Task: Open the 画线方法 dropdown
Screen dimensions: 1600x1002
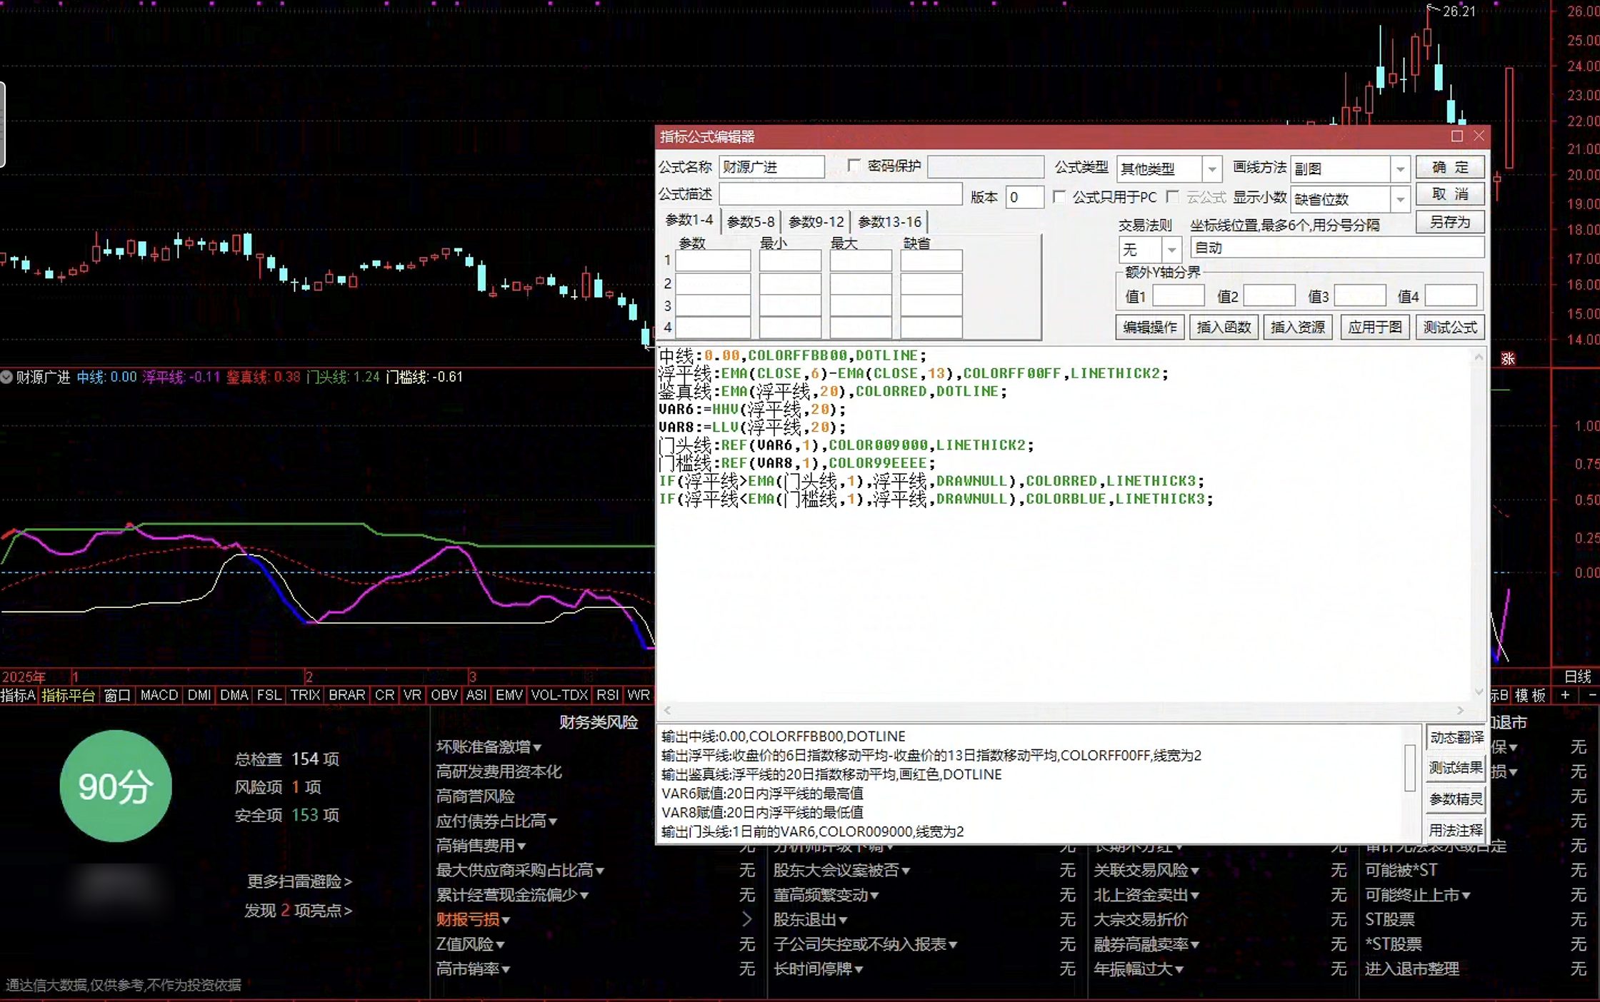Action: pos(1400,169)
